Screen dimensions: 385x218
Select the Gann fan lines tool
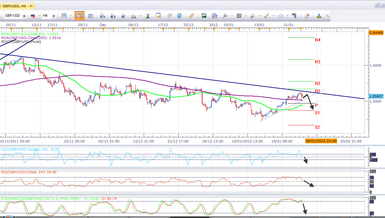253,16
